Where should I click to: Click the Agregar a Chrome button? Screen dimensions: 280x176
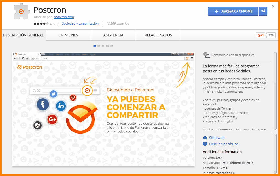(x=233, y=11)
